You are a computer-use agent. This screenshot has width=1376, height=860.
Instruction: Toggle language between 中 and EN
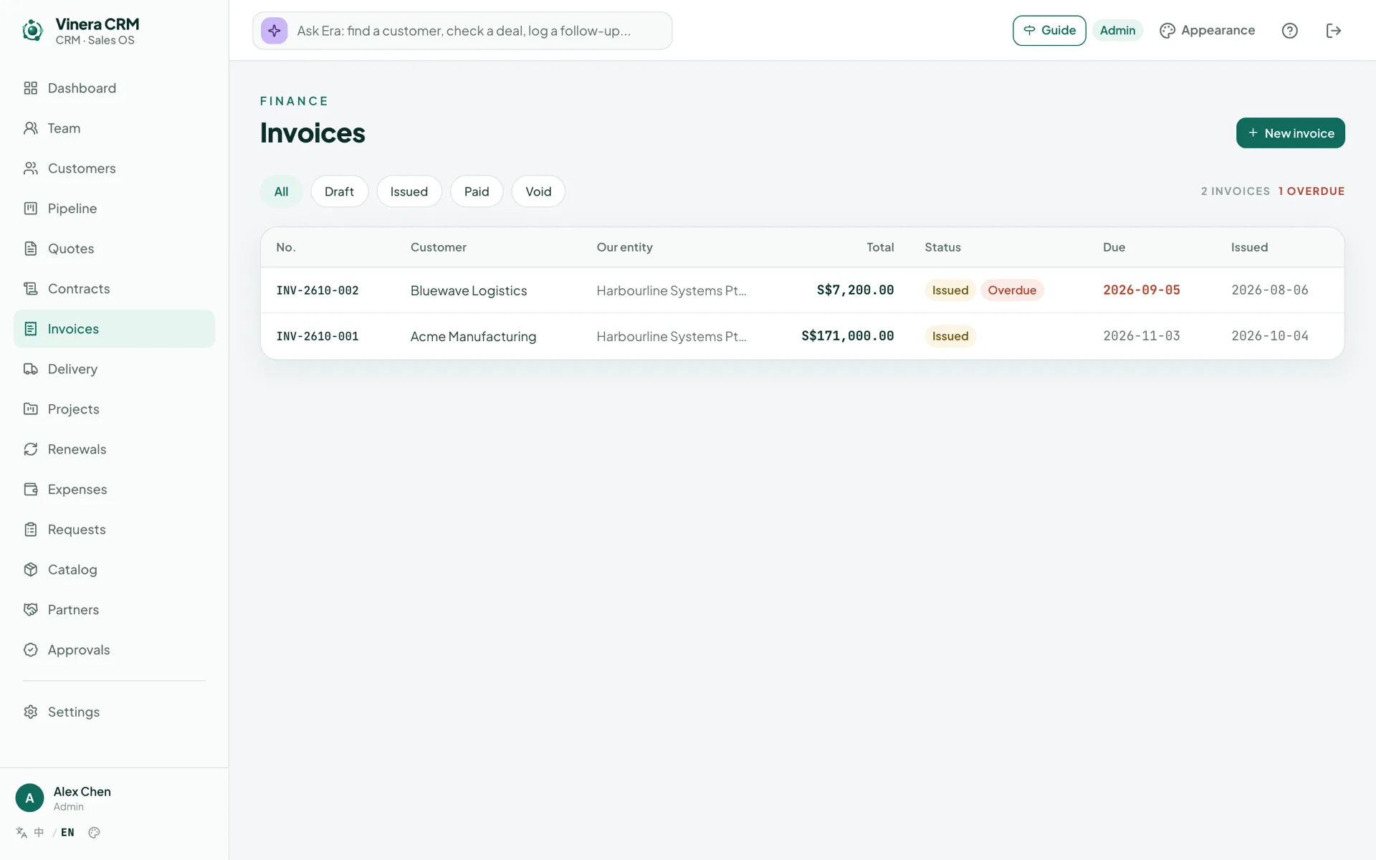click(x=45, y=833)
